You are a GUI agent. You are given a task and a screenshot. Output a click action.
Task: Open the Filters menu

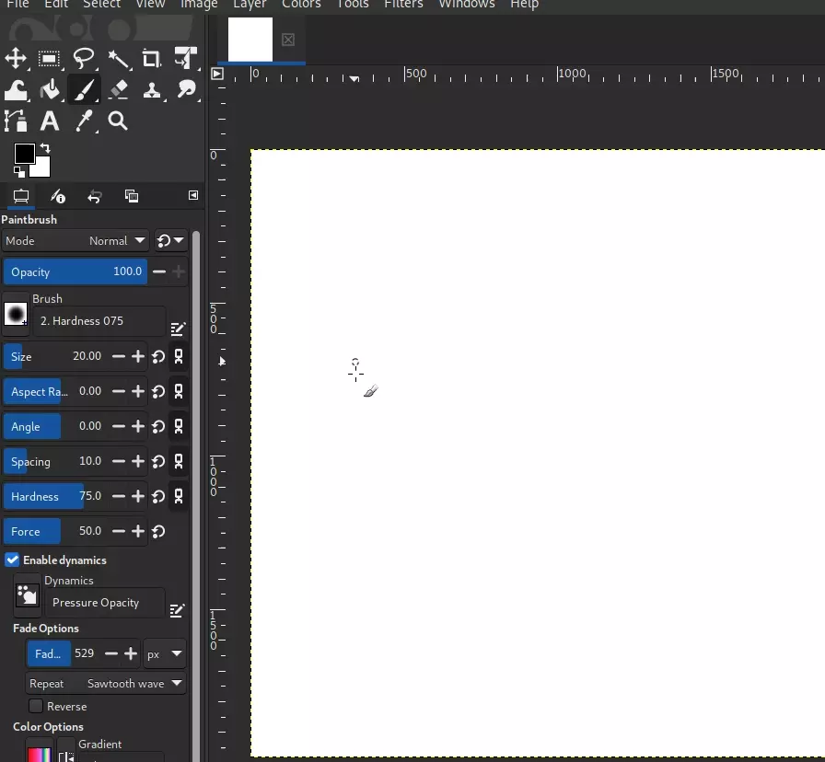403,6
